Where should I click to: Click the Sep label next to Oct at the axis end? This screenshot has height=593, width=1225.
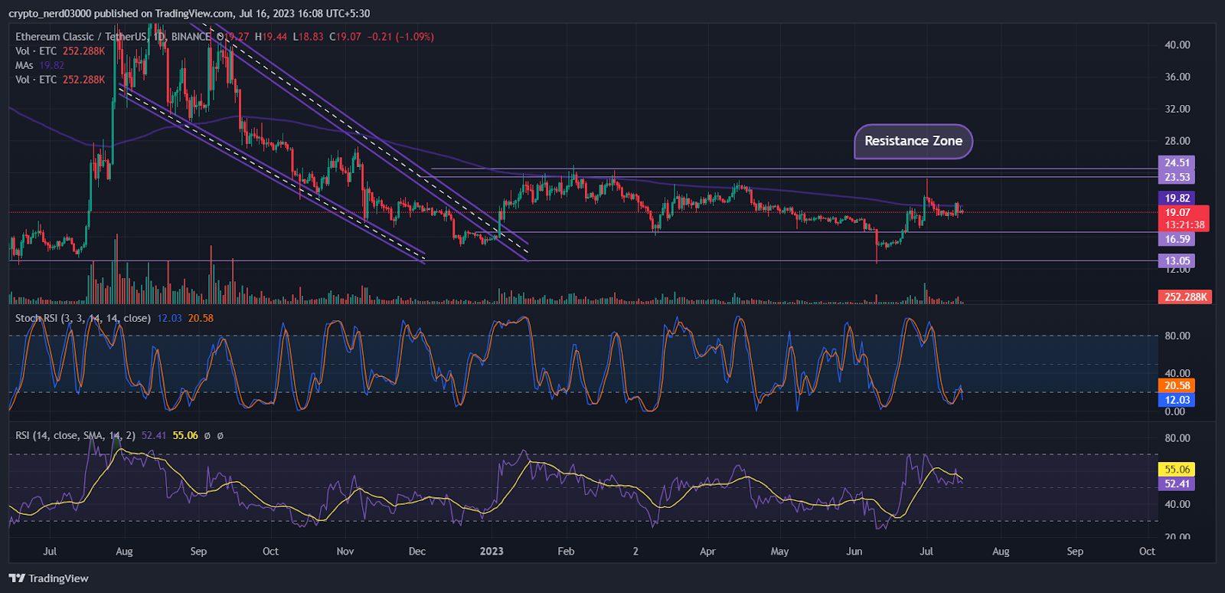coord(1075,551)
